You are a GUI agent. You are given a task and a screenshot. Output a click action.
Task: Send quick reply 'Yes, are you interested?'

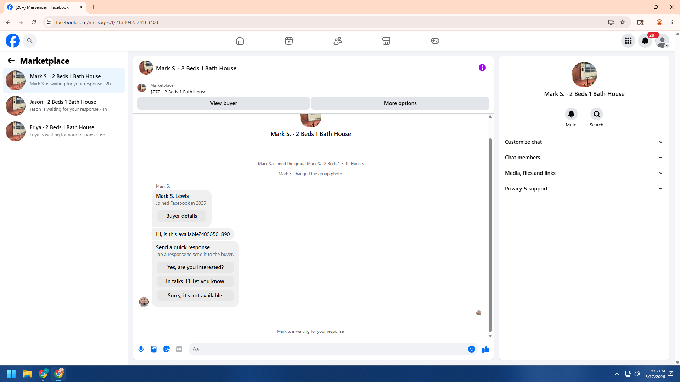click(x=196, y=267)
